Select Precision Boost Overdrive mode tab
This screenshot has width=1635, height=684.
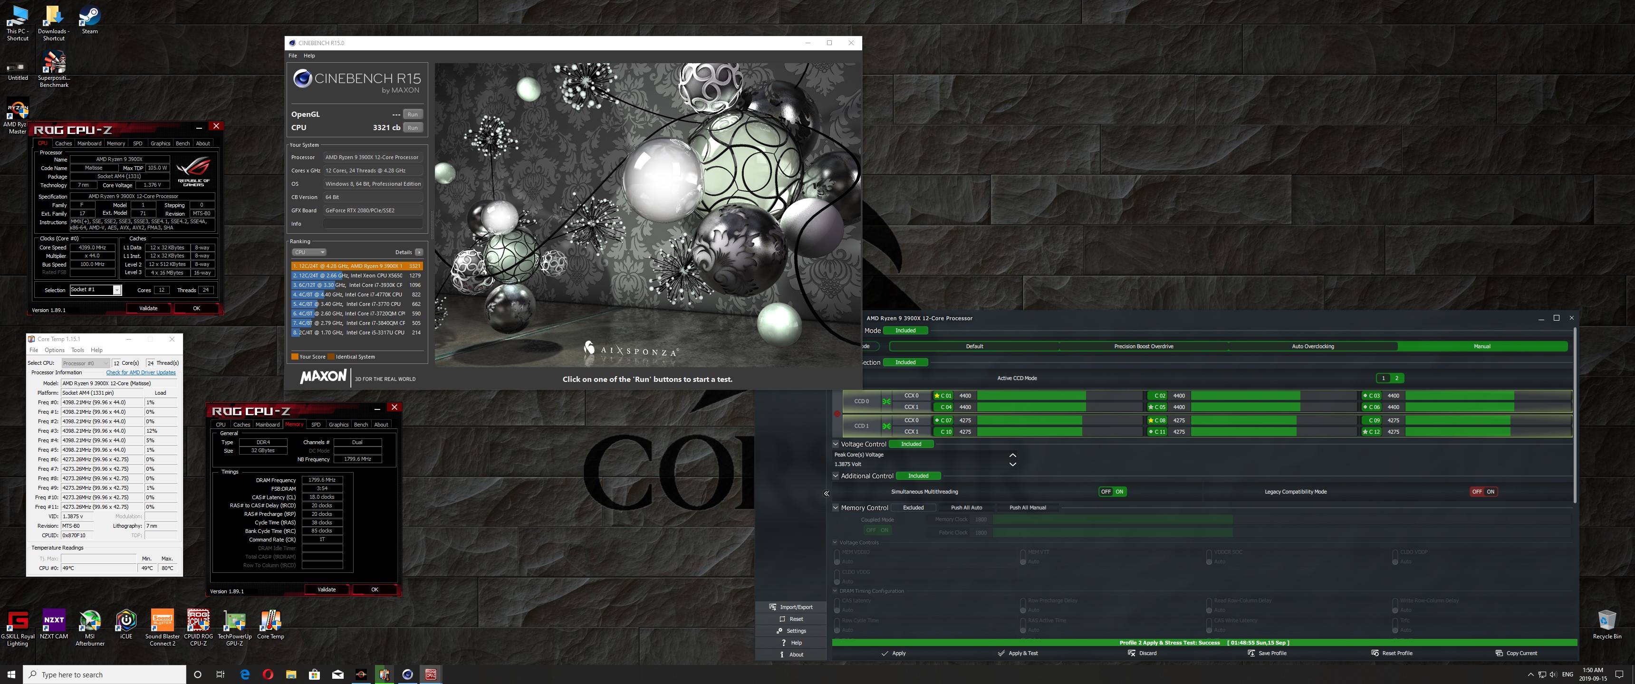1144,346
